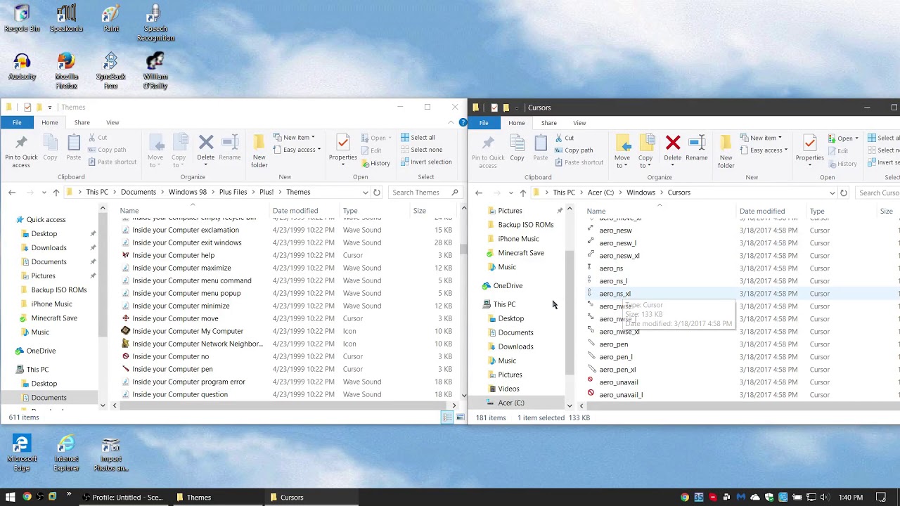900x506 pixels.
Task: Click volume icon in system tray
Action: click(x=824, y=497)
